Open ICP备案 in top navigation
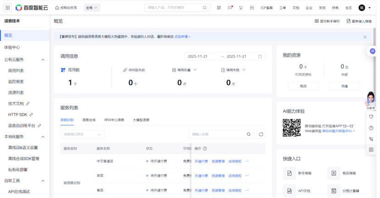 pos(267,8)
